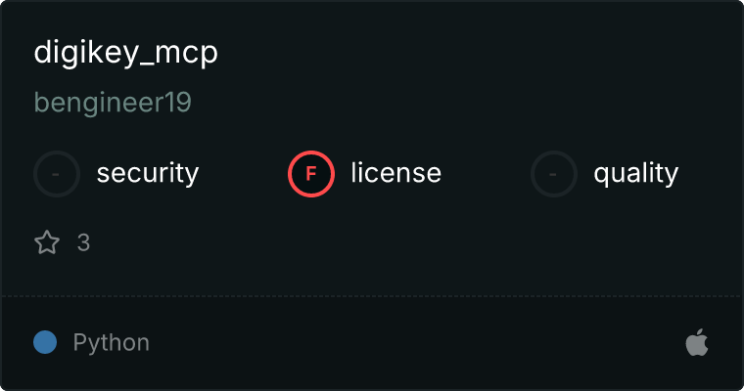Click the Python language label

point(111,342)
